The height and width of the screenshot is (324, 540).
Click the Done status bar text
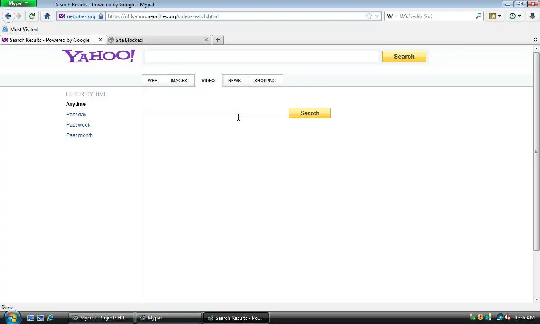7,308
